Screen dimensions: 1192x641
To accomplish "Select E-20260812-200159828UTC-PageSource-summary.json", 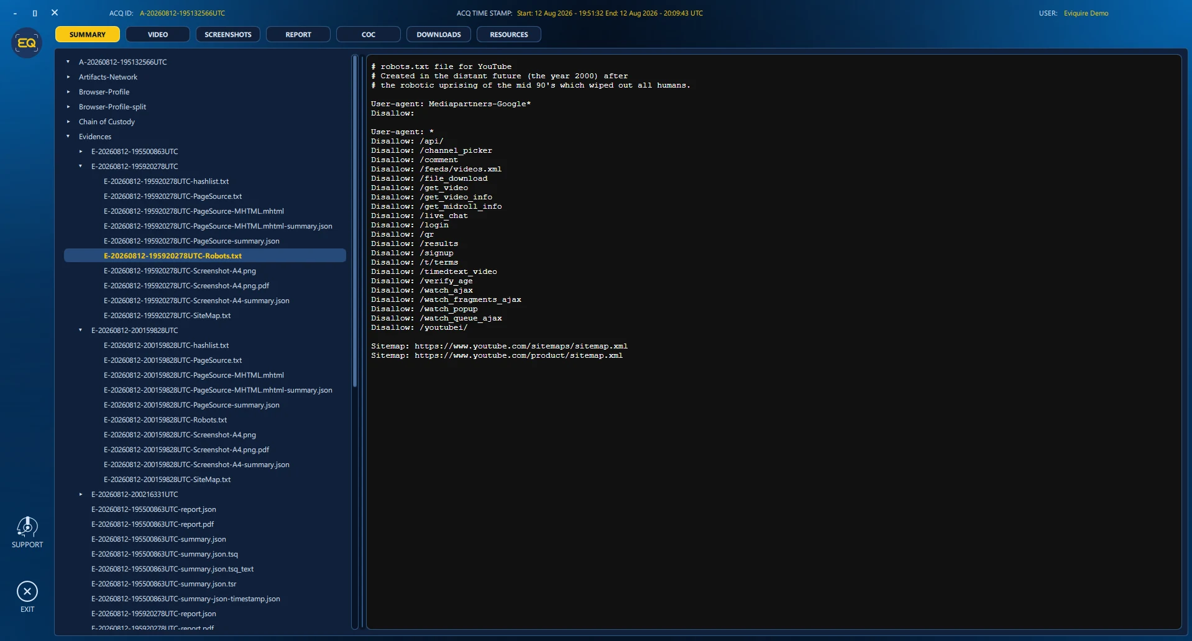I will 191,405.
